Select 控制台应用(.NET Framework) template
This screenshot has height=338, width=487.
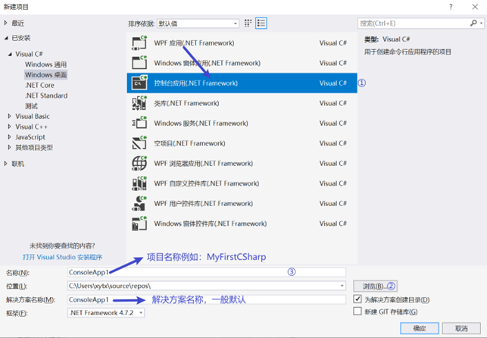tap(242, 83)
